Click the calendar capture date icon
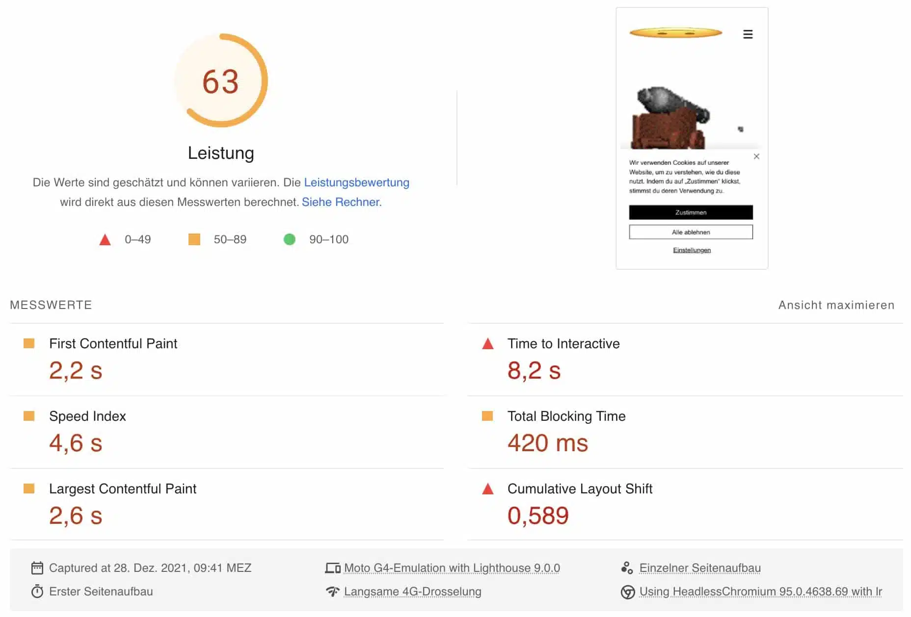Image resolution: width=911 pixels, height=617 pixels. pyautogui.click(x=37, y=567)
